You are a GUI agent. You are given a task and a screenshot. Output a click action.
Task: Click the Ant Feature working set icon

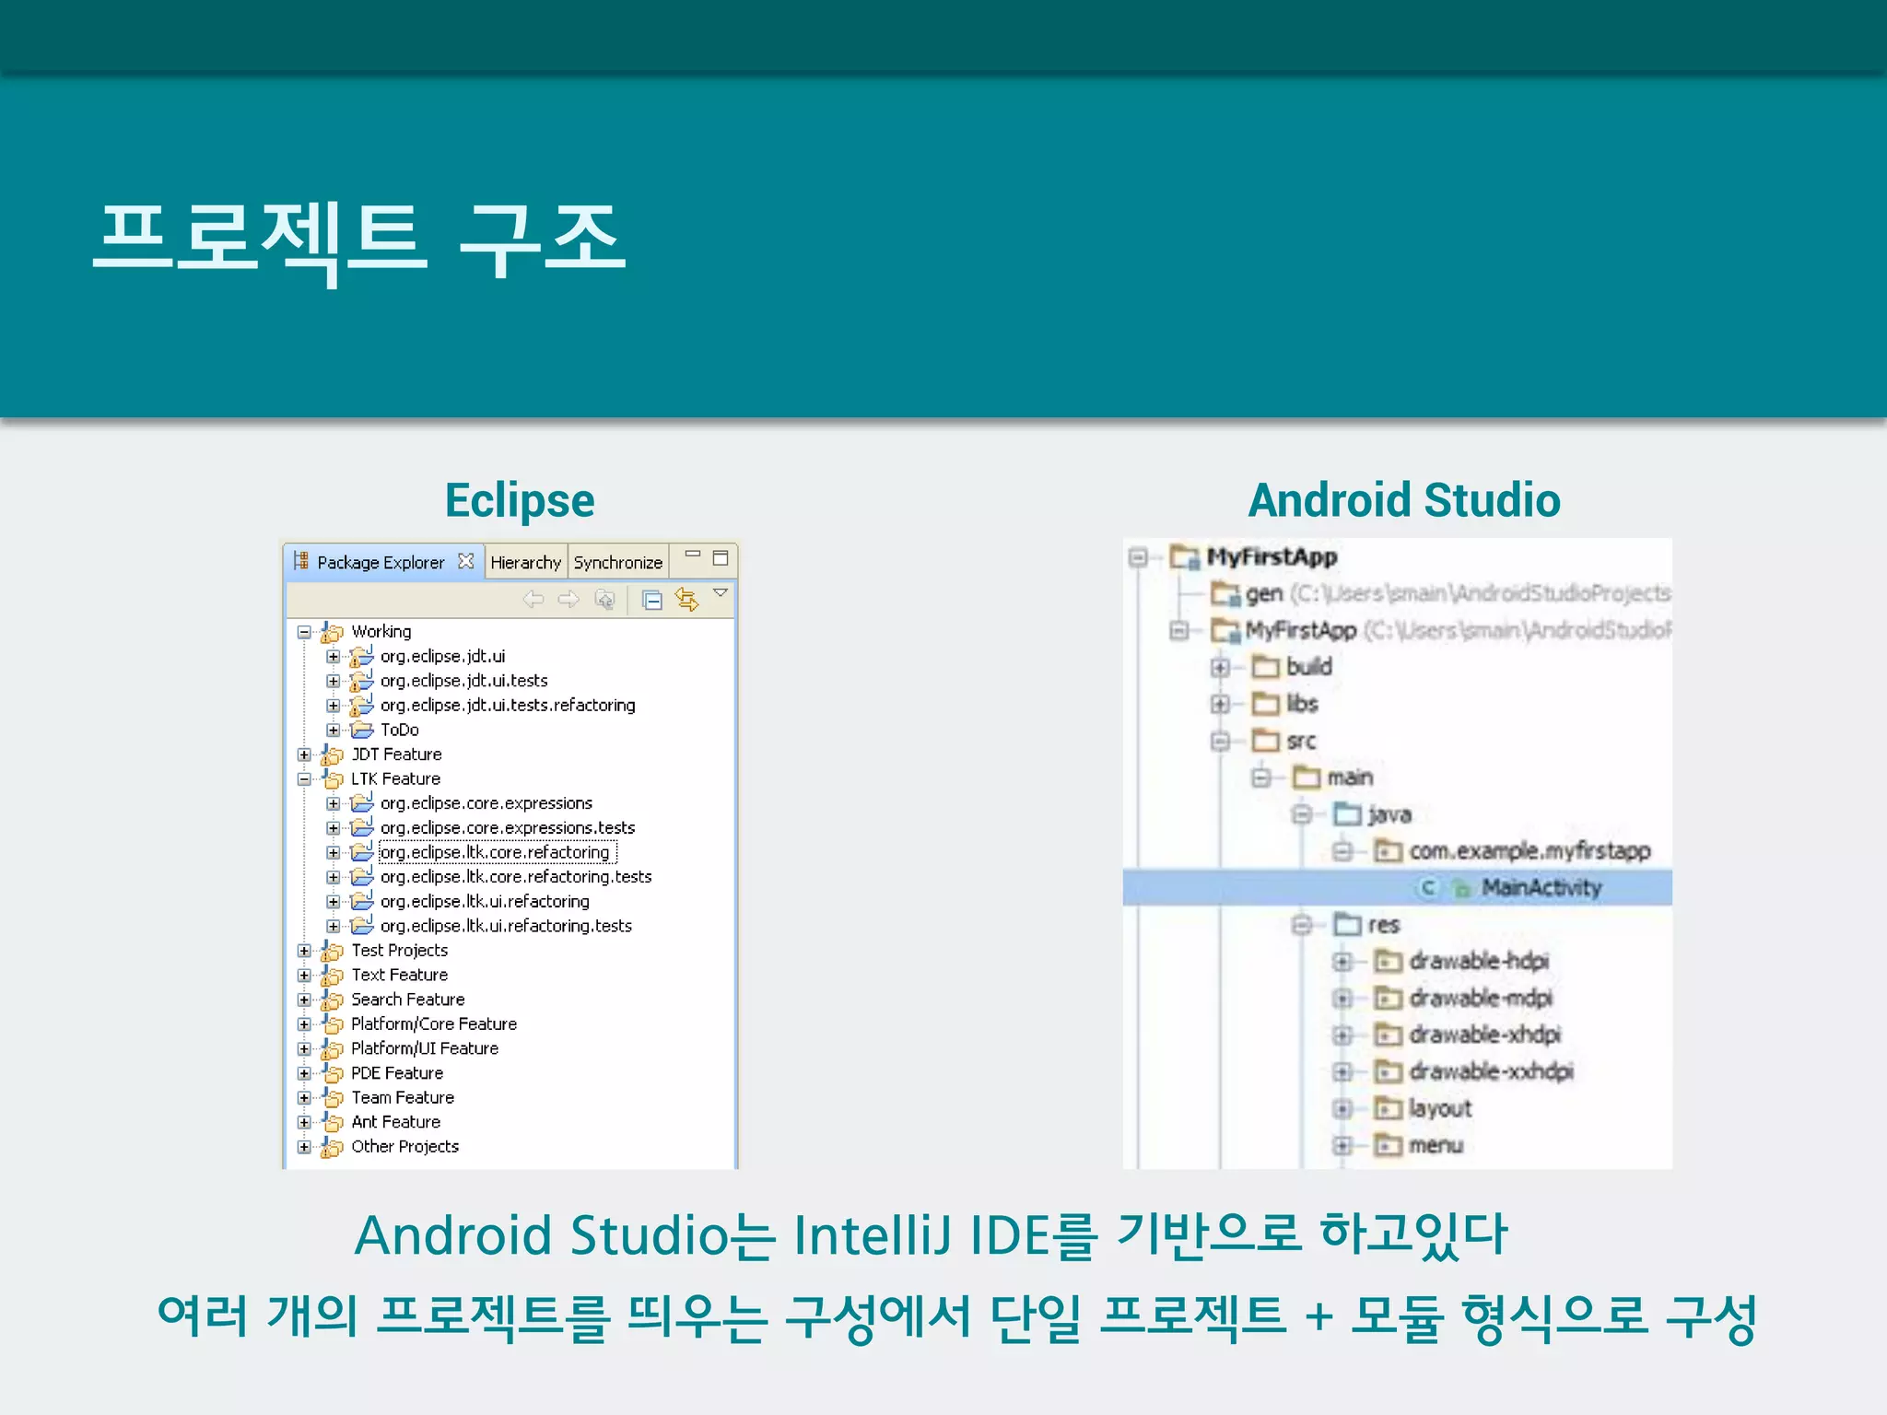click(332, 1122)
